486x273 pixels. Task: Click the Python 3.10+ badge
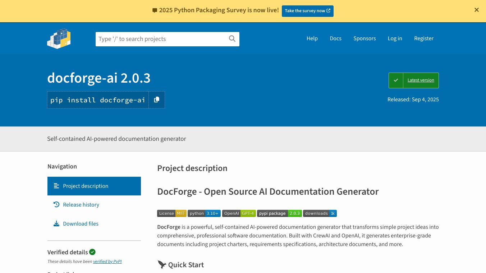pyautogui.click(x=204, y=213)
